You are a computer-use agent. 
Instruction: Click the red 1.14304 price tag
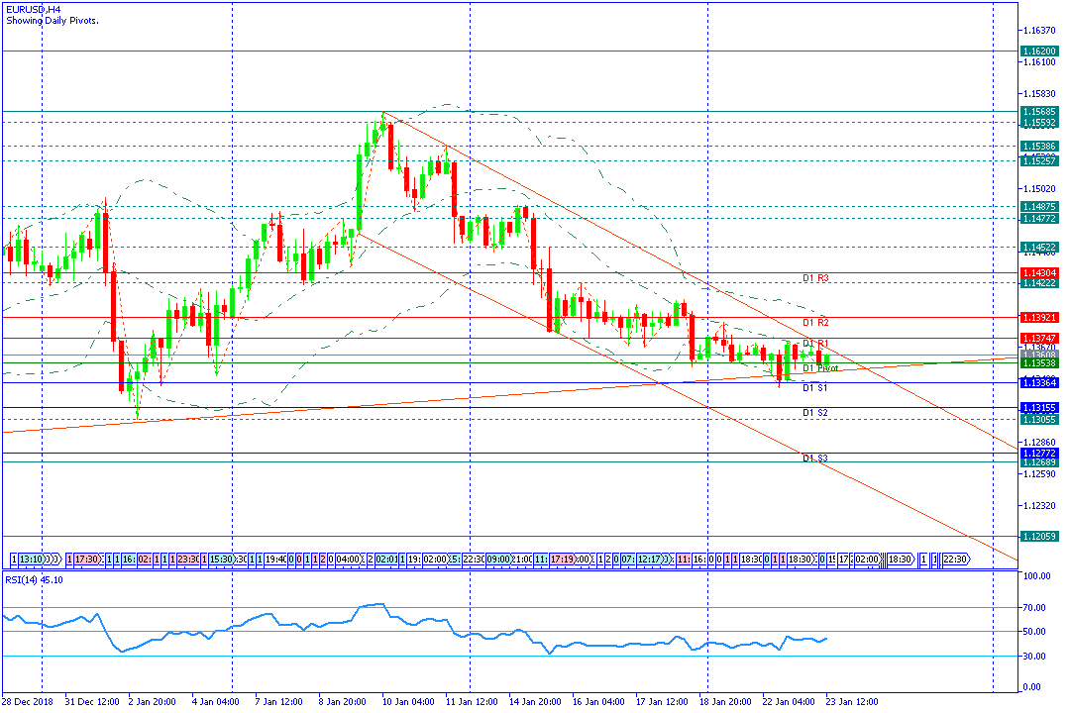1039,272
